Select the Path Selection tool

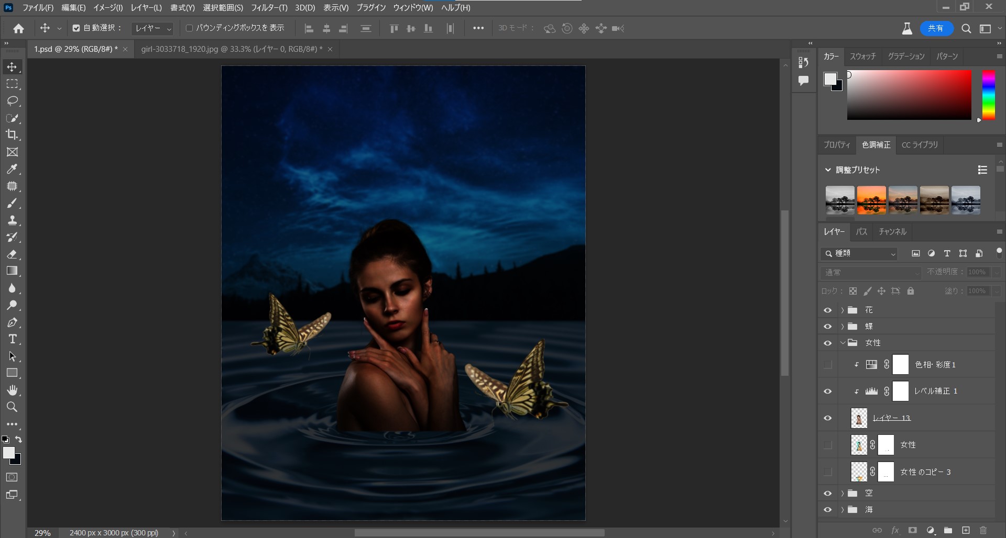tap(12, 356)
